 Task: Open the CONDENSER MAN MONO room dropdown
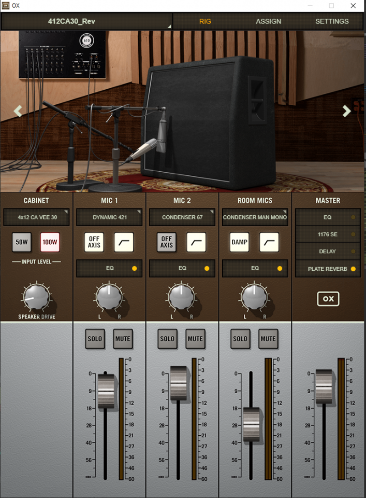[x=255, y=217]
